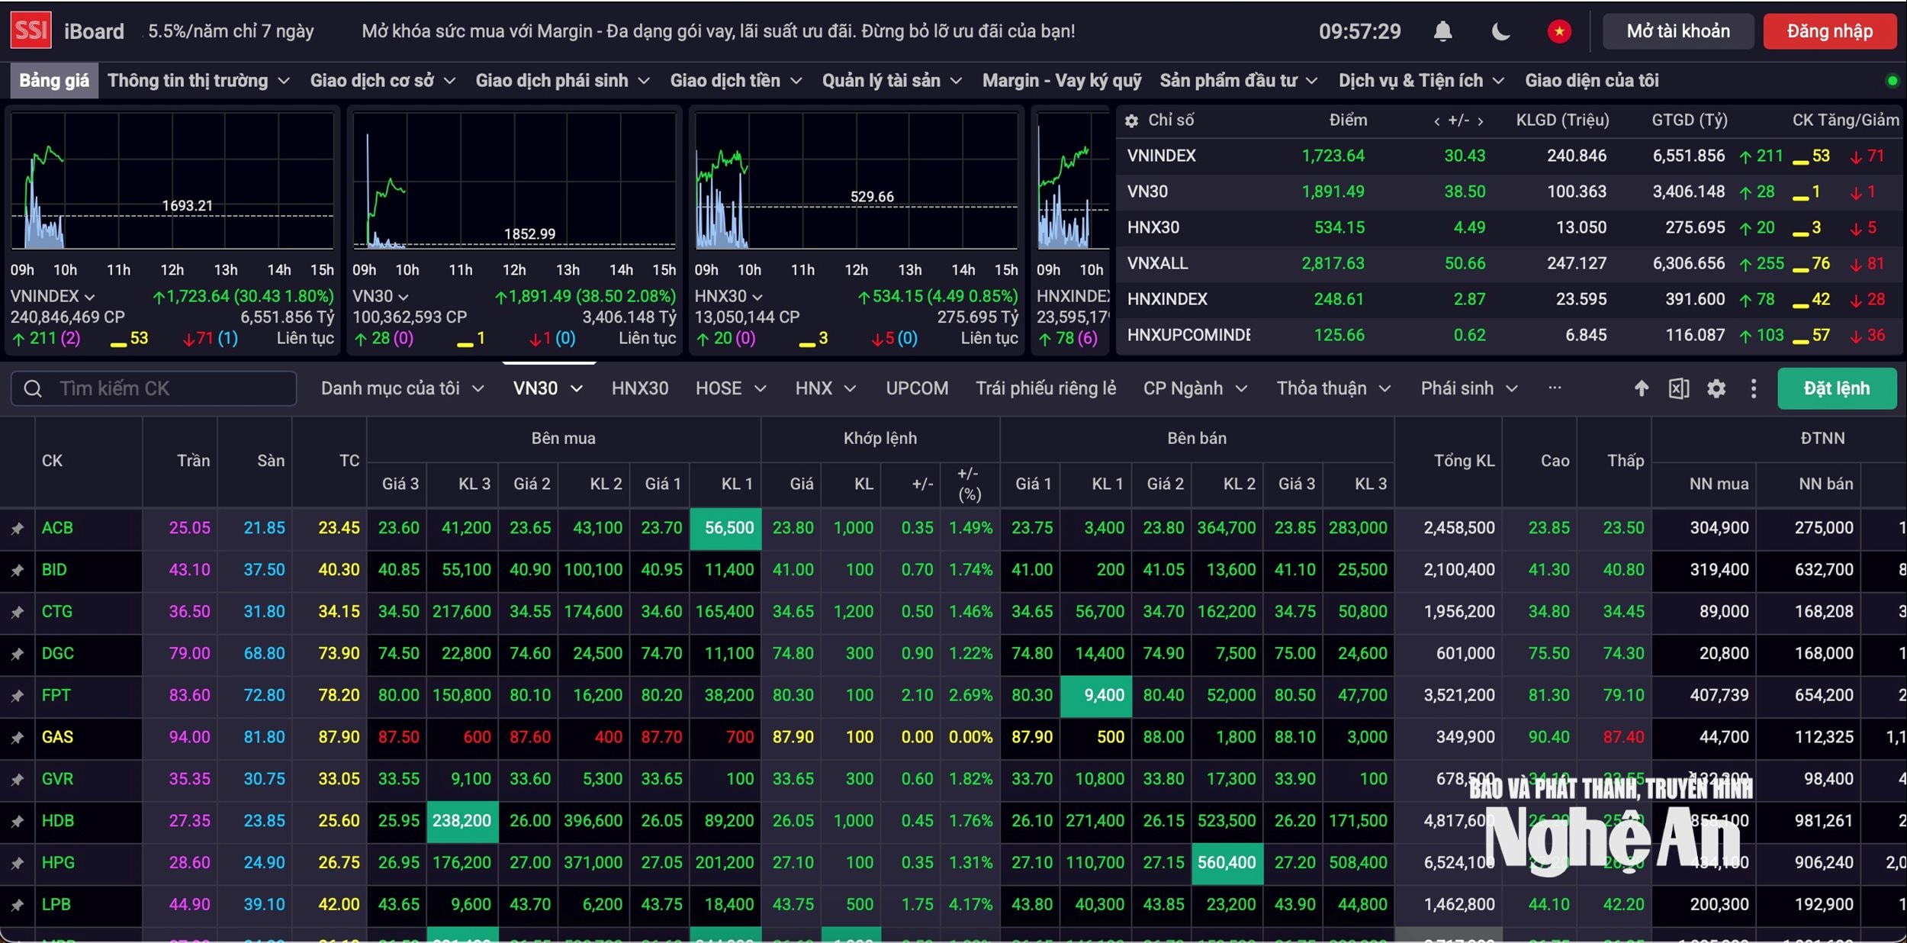This screenshot has height=943, width=1907.
Task: Open Margin - Vay ký quỹ menu
Action: [x=1062, y=81]
